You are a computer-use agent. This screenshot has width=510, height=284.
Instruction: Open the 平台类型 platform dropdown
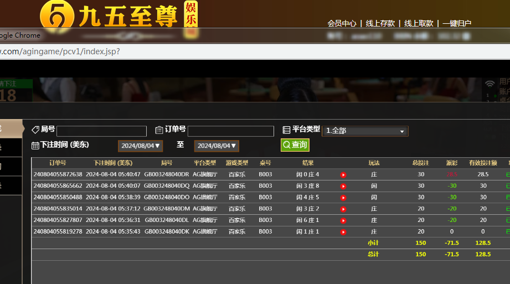click(365, 131)
